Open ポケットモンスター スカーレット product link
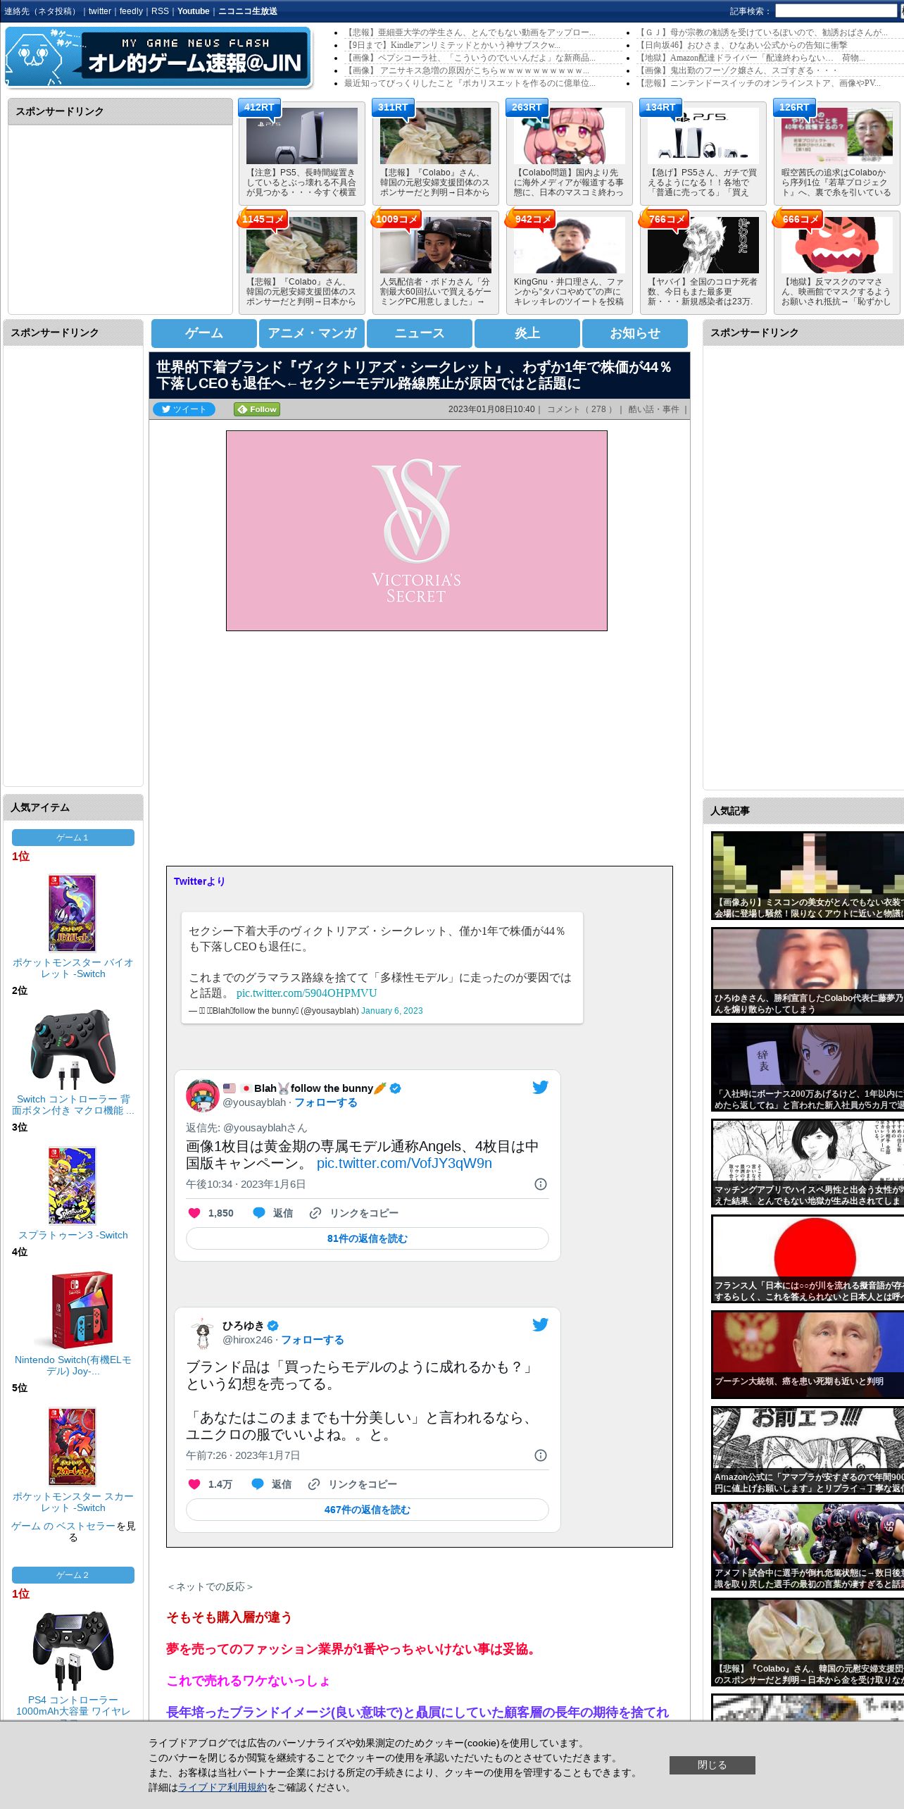Screen dimensions: 904x1809 coord(73,1502)
